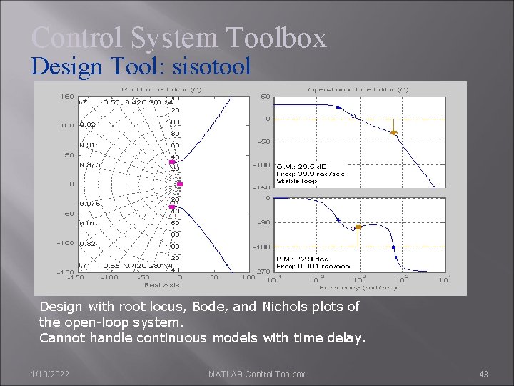Image resolution: width=514 pixels, height=386 pixels.
Task: Click the 'Frequency (rad/sec)' axis label
Action: [358, 288]
